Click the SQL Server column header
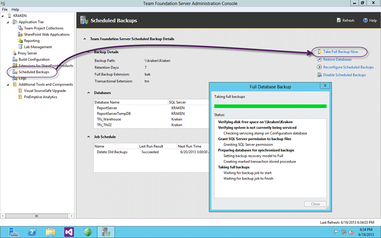 (x=189, y=102)
